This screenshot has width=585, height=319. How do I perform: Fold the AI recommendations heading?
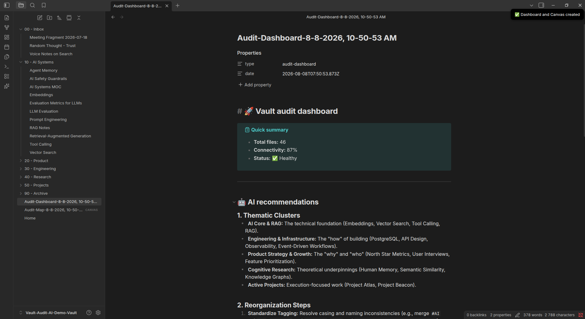[234, 202]
